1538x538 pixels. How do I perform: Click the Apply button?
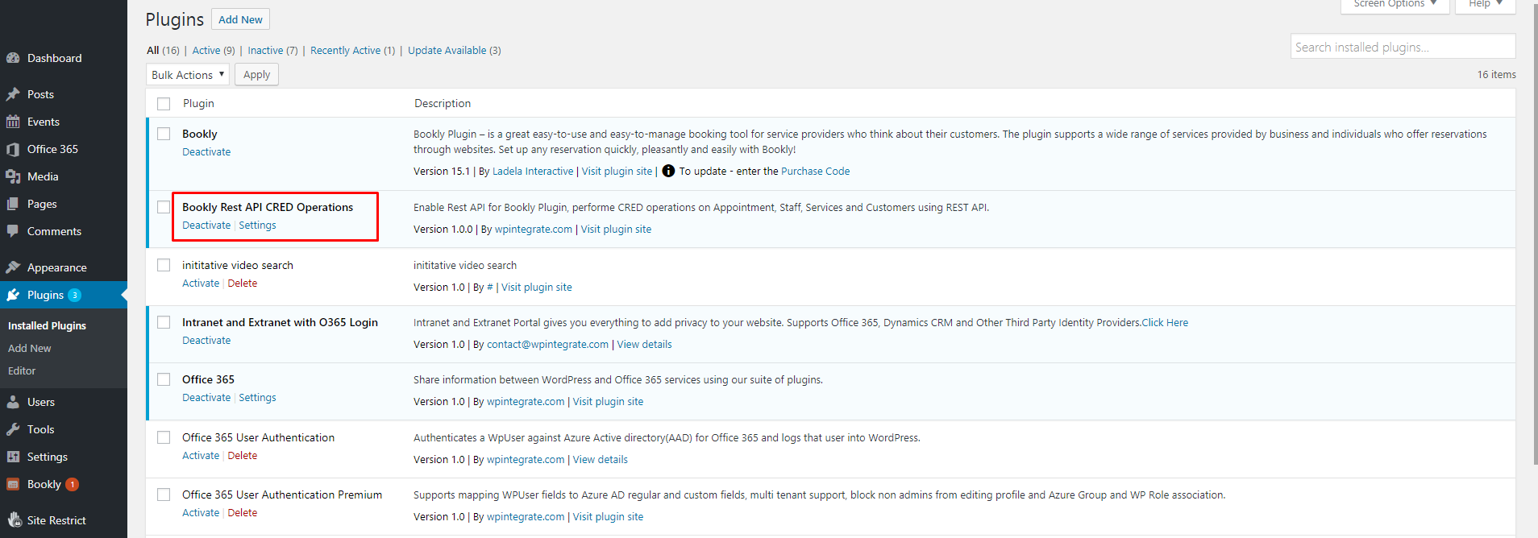click(256, 74)
